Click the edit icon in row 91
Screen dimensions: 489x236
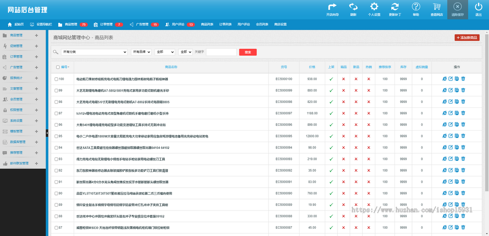tap(451, 181)
